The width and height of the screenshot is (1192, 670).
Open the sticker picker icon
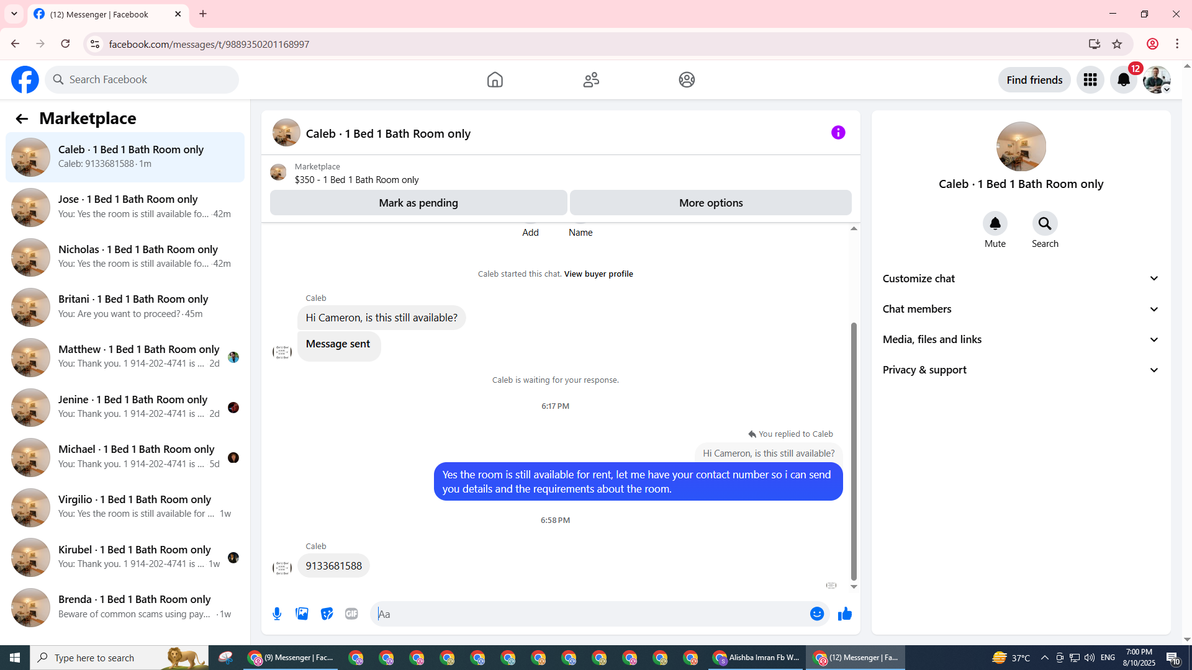[327, 614]
